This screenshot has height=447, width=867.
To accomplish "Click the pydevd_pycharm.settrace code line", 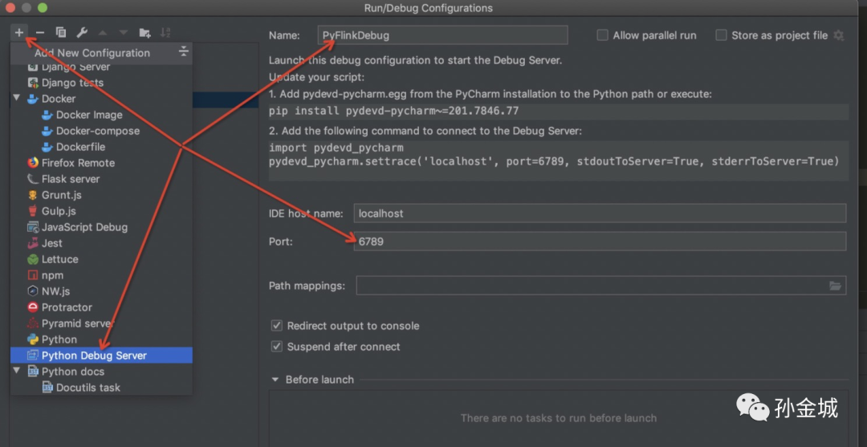I will (555, 161).
